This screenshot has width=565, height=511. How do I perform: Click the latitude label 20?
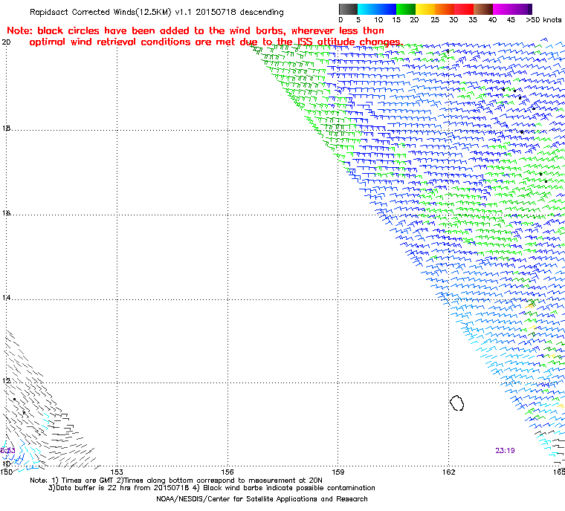[x=6, y=42]
